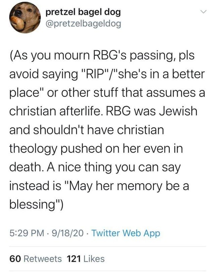View the 121 Likes list
The image size is (215, 272).
[x=86, y=259]
